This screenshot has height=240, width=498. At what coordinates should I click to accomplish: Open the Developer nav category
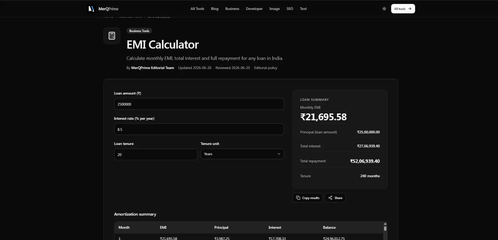pyautogui.click(x=254, y=9)
